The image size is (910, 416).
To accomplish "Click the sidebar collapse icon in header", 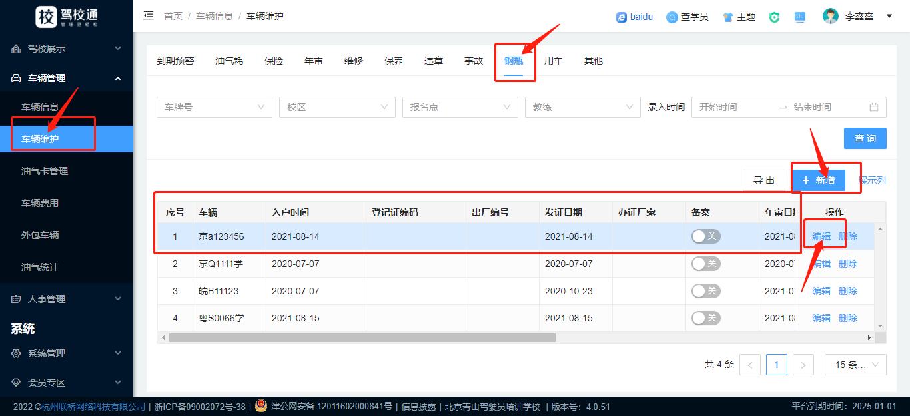I will pyautogui.click(x=149, y=16).
